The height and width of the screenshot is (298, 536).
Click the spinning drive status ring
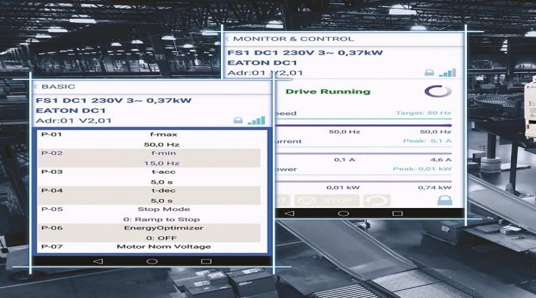(437, 92)
